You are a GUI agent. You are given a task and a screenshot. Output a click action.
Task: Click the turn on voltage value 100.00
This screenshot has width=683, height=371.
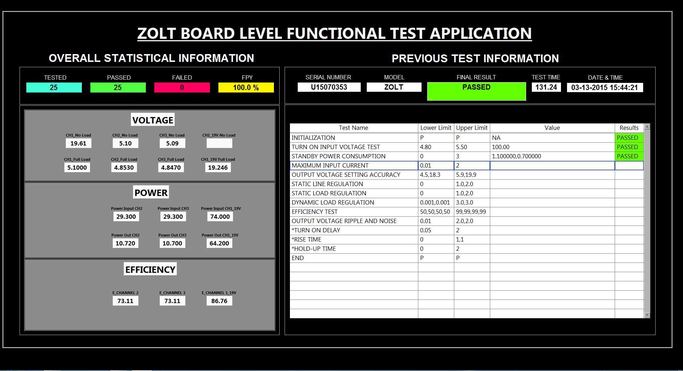pos(552,147)
